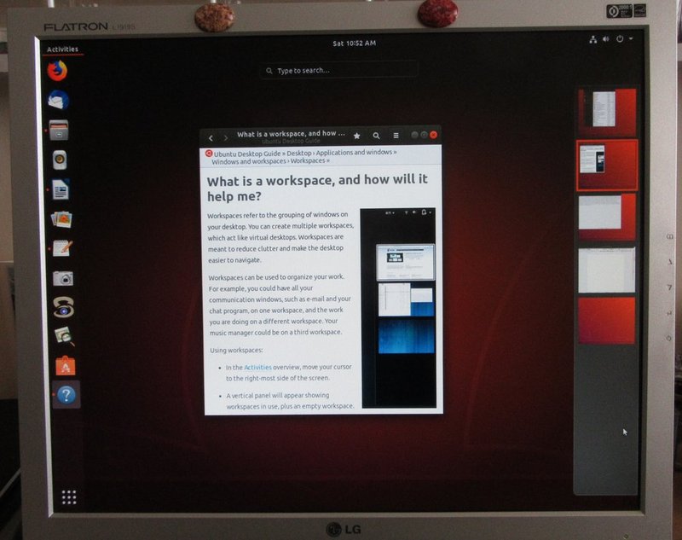The height and width of the screenshot is (540, 682).
Task: Click the Type to search field
Action: (339, 70)
